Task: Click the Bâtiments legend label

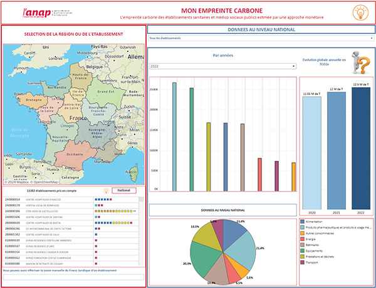Action: pos(312,245)
